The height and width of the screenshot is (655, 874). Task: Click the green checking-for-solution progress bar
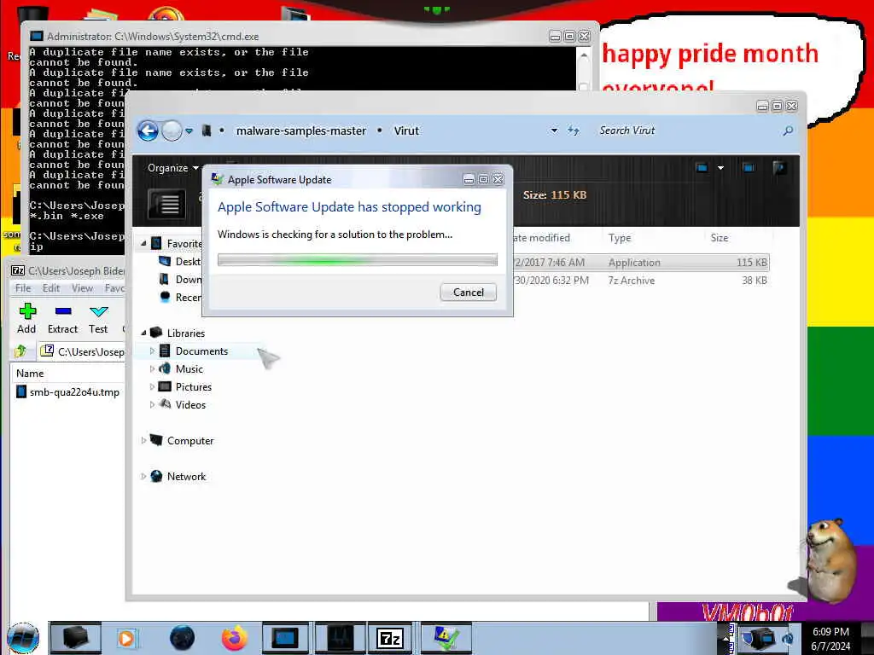click(358, 259)
